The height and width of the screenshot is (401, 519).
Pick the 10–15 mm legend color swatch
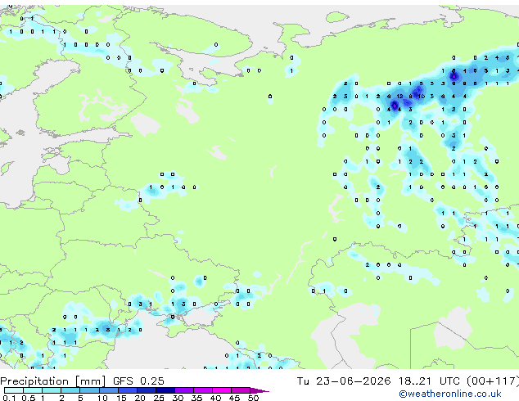[108, 390]
